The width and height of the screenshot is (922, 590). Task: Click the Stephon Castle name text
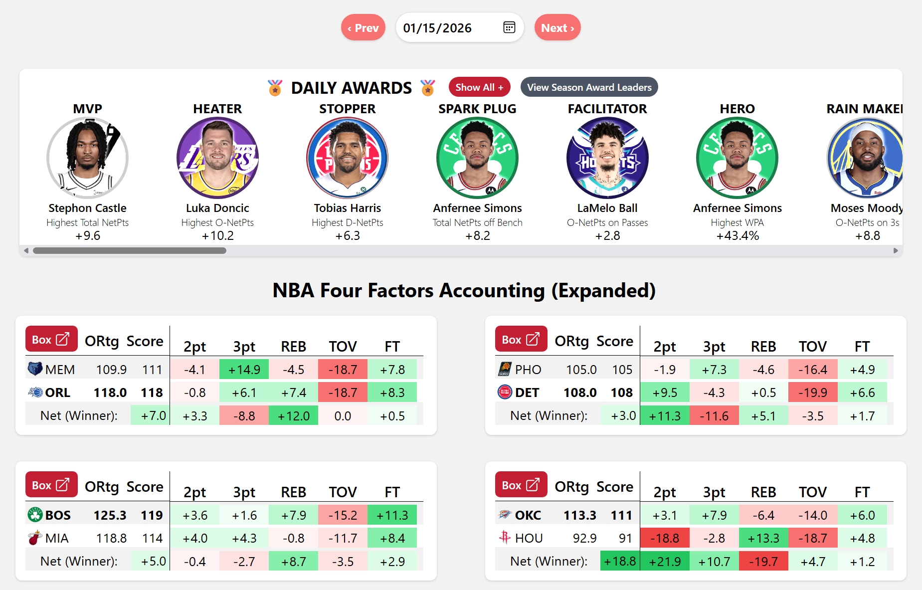(87, 208)
